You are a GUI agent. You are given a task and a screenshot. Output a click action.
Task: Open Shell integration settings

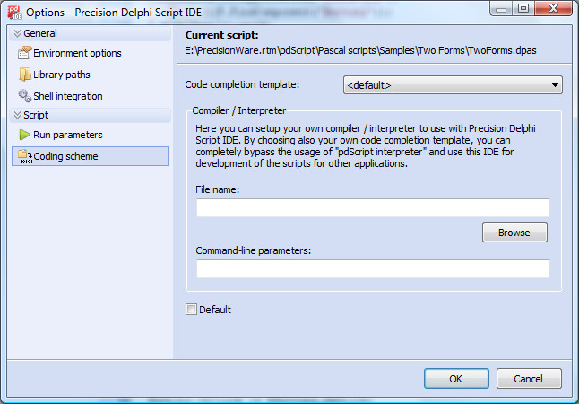point(68,96)
